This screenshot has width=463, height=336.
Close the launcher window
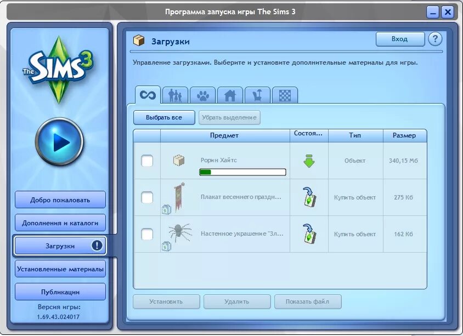click(x=448, y=13)
